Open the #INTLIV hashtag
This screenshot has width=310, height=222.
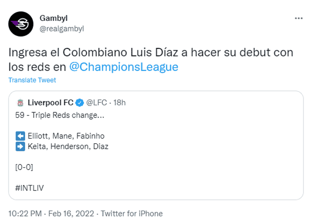tap(29, 188)
